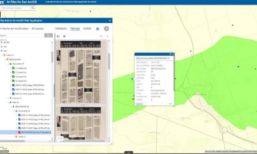Switch to the FILTERS tab
This screenshot has width=257, height=154.
point(87,29)
